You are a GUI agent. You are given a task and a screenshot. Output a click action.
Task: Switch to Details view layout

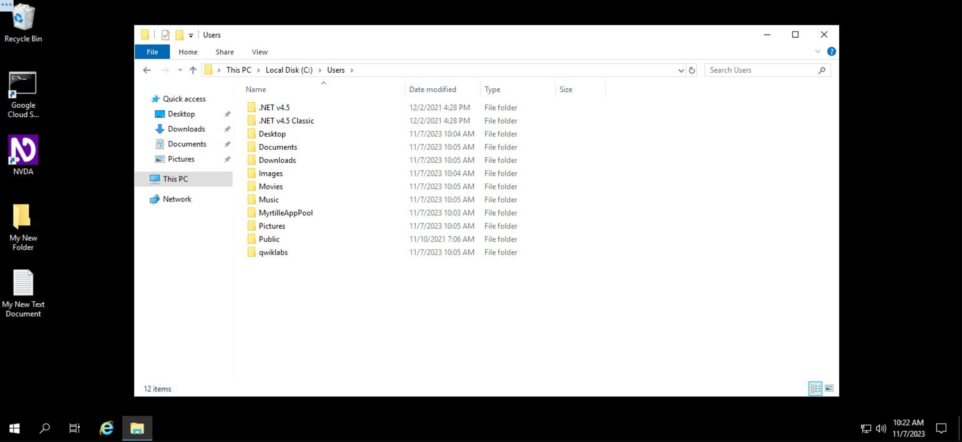[816, 388]
